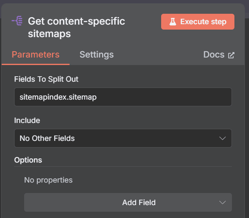The image size is (249, 218).
Task: Expand the Add Field options dropdown
Action: coord(128,202)
